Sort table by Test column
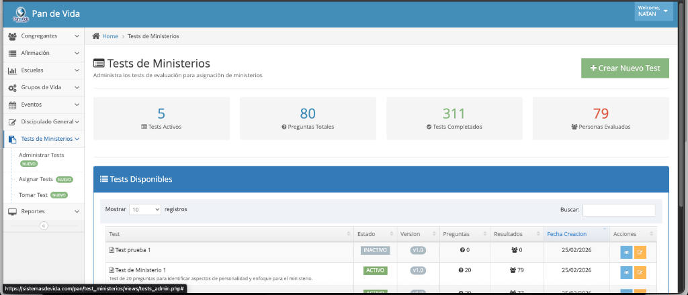This screenshot has height=295, width=688. pos(230,234)
